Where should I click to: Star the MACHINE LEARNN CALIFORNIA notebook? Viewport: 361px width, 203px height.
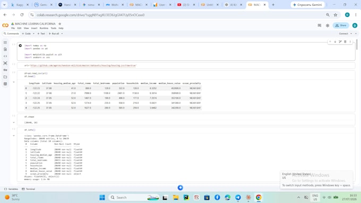[59, 24]
